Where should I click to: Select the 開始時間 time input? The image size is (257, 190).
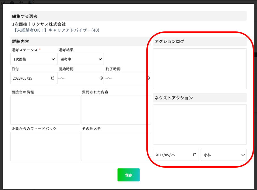point(81,78)
